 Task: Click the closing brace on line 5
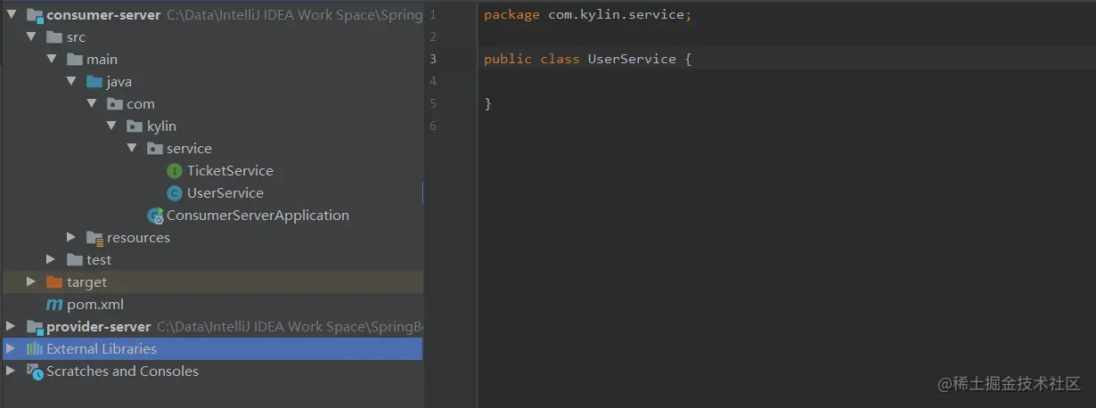click(x=487, y=104)
